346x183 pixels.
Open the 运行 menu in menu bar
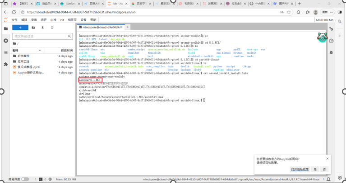pyautogui.click(x=43, y=20)
